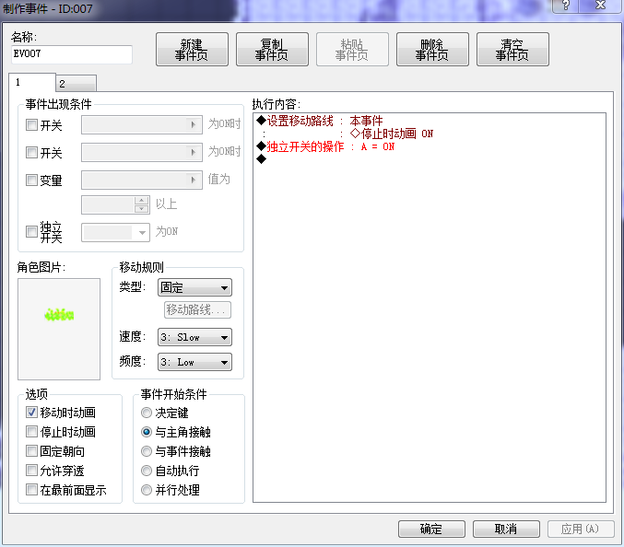Check the 固定朝向 option

click(x=31, y=451)
